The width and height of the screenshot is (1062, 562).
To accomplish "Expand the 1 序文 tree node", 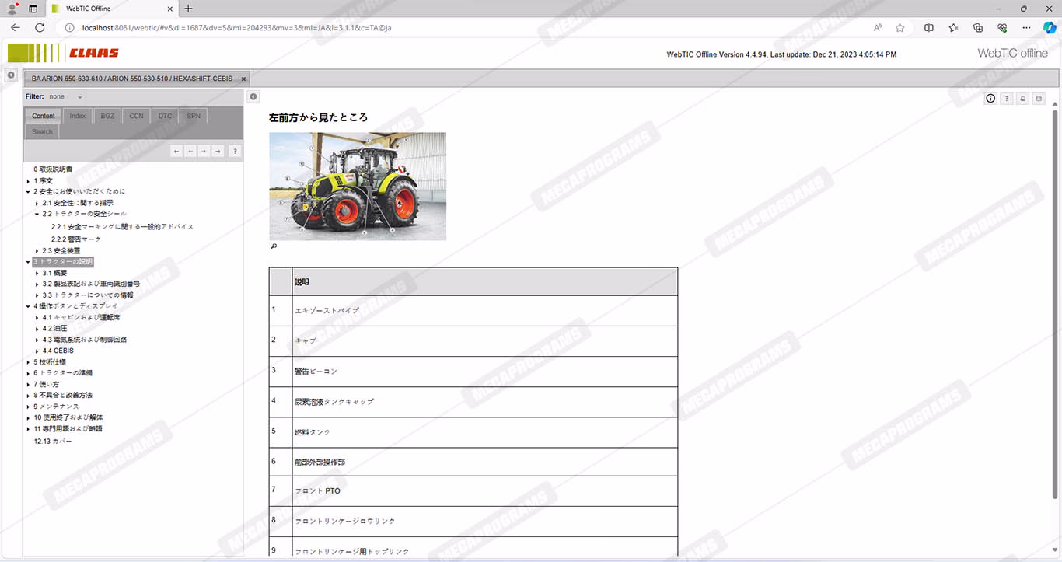I will click(x=29, y=180).
